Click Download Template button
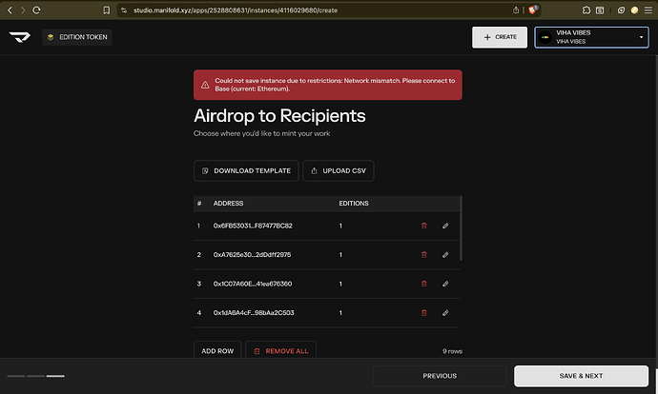The width and height of the screenshot is (658, 394). tap(246, 171)
